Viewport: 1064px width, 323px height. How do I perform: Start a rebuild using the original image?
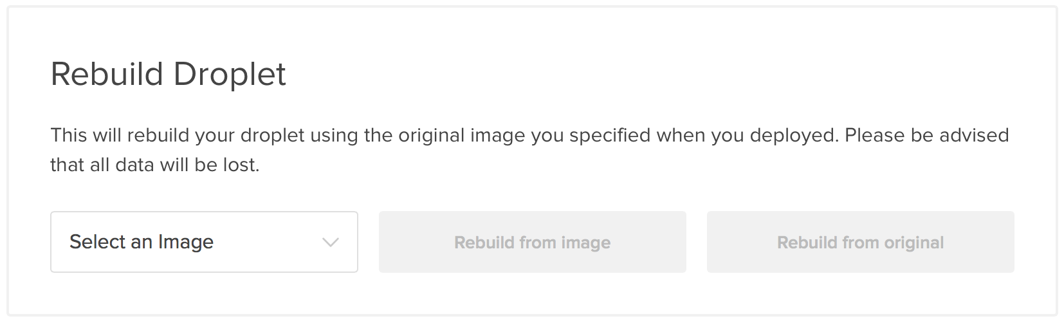coord(860,242)
